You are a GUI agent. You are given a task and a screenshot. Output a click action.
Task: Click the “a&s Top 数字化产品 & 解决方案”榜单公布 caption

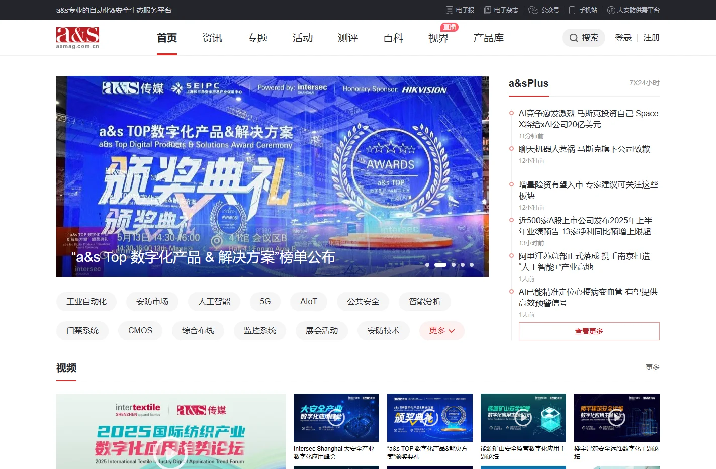click(203, 257)
